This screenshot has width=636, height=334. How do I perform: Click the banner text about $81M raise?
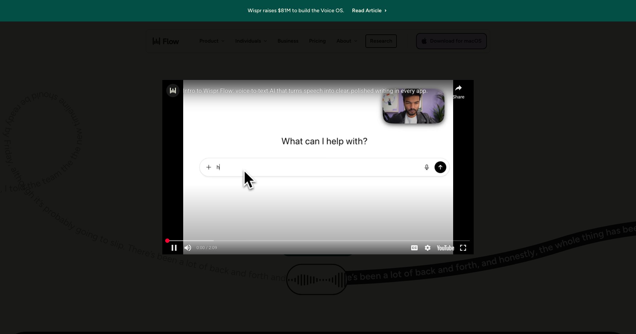pos(296,11)
